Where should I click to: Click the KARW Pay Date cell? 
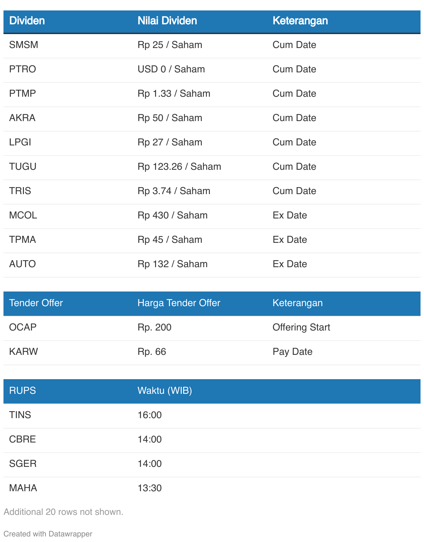click(292, 352)
